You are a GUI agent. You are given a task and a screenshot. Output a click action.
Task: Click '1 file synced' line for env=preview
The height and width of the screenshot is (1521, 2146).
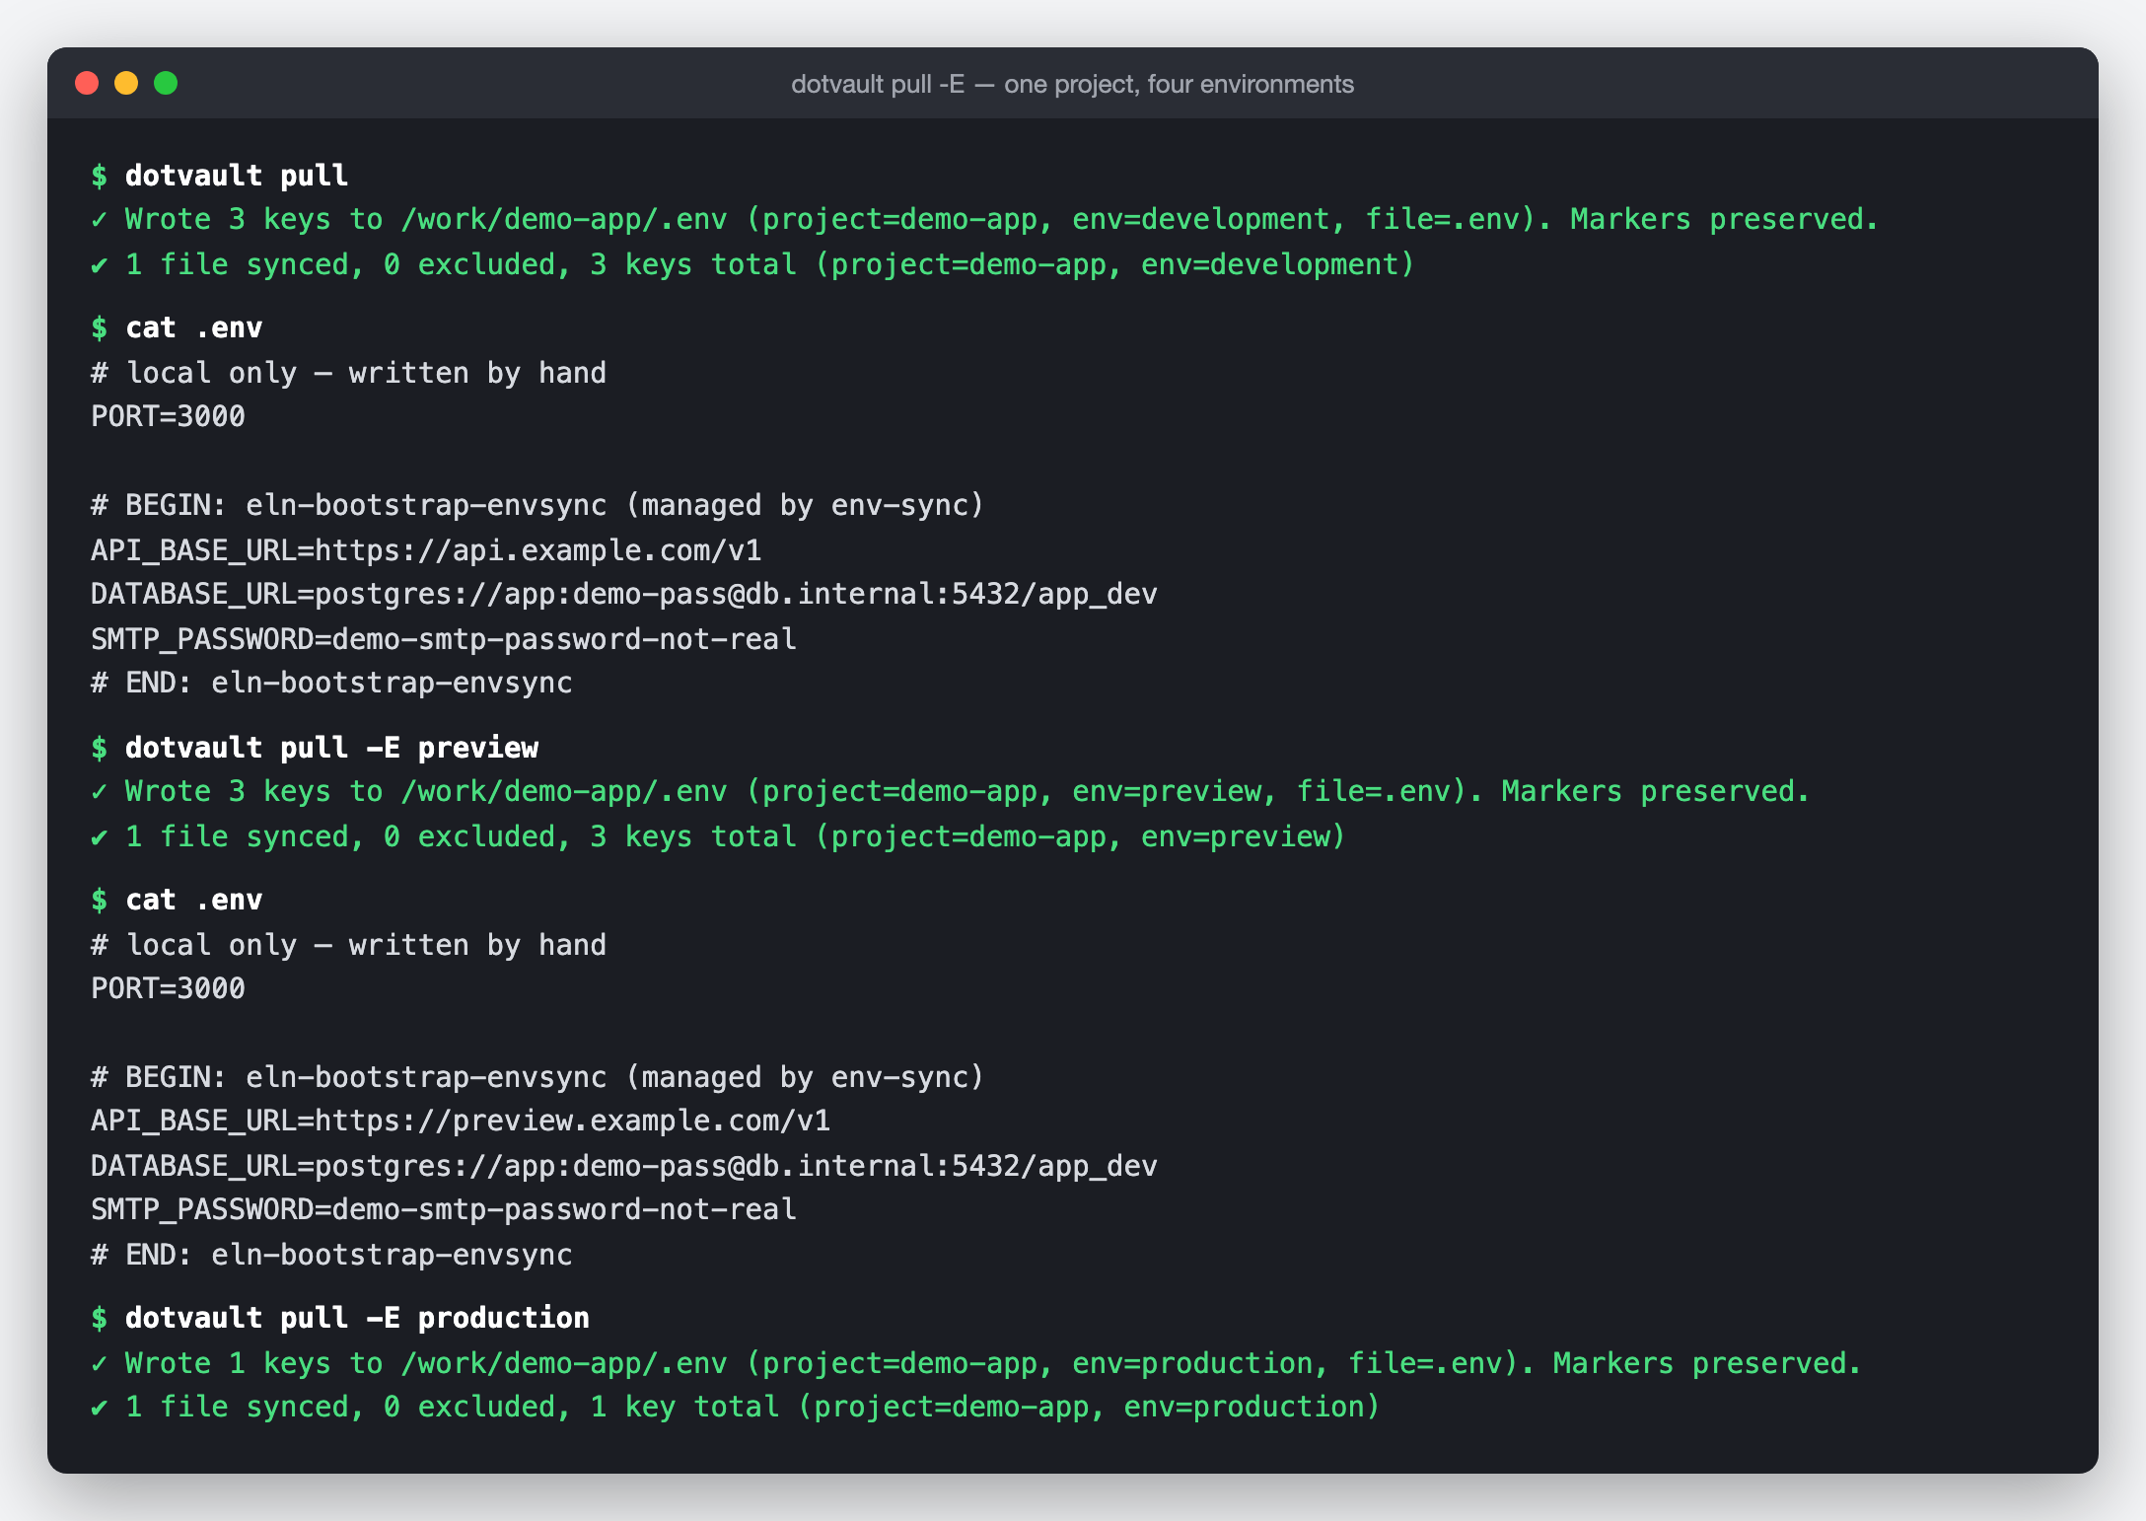pyautogui.click(x=718, y=836)
